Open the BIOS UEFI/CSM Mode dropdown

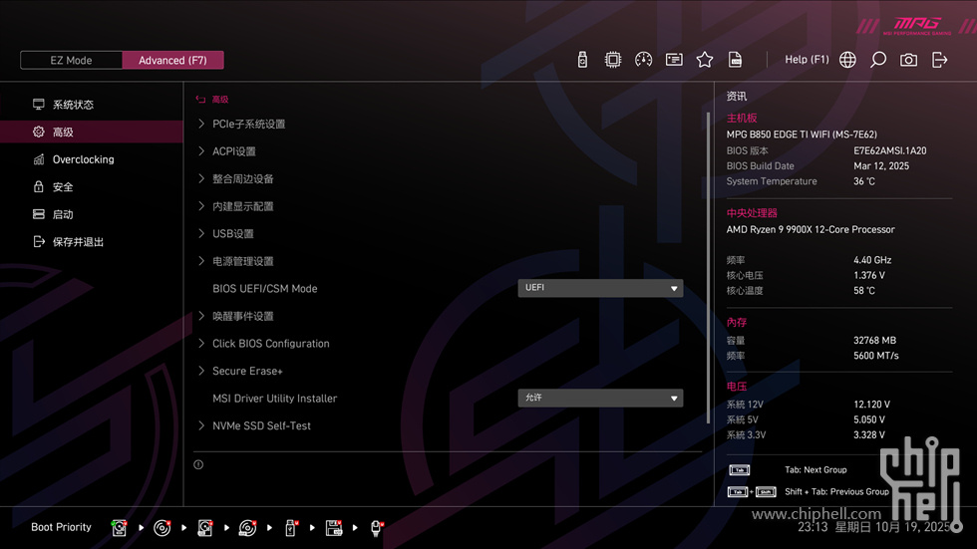point(600,289)
